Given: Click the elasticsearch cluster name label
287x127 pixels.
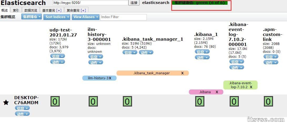Looking at the screenshot, I should click(x=156, y=3).
